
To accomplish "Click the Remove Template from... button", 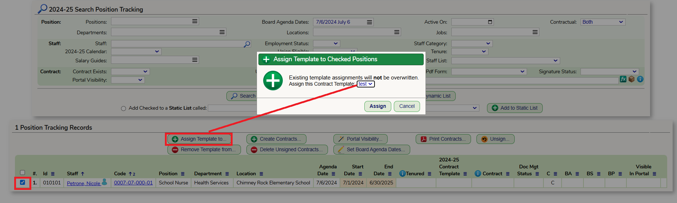I will pyautogui.click(x=204, y=149).
